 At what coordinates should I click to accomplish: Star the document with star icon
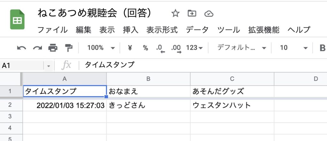click(x=175, y=14)
